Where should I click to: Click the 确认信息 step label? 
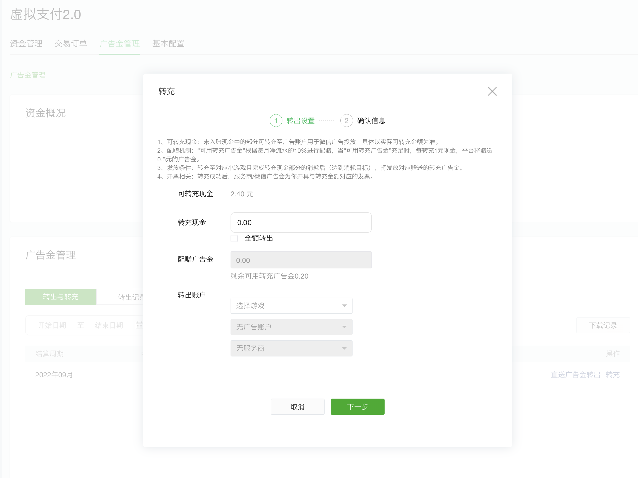click(371, 121)
